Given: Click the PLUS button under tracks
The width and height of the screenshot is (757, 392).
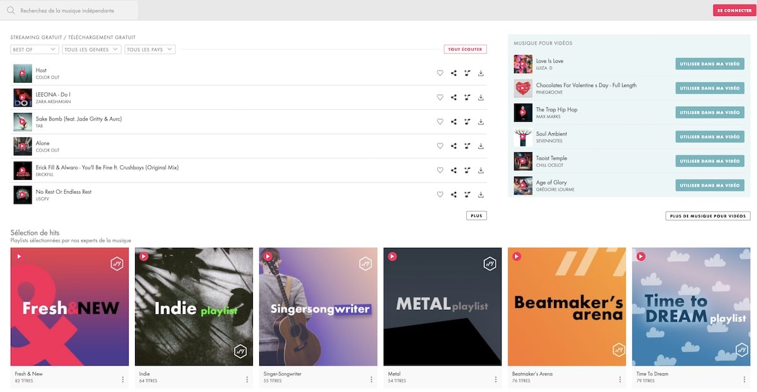Looking at the screenshot, I should [476, 216].
